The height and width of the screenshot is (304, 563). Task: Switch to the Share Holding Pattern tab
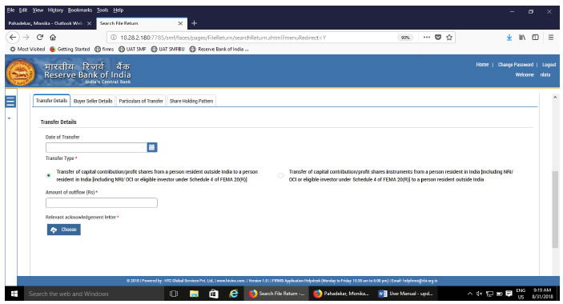191,101
